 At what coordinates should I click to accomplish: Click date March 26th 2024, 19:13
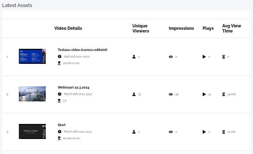[78, 132]
